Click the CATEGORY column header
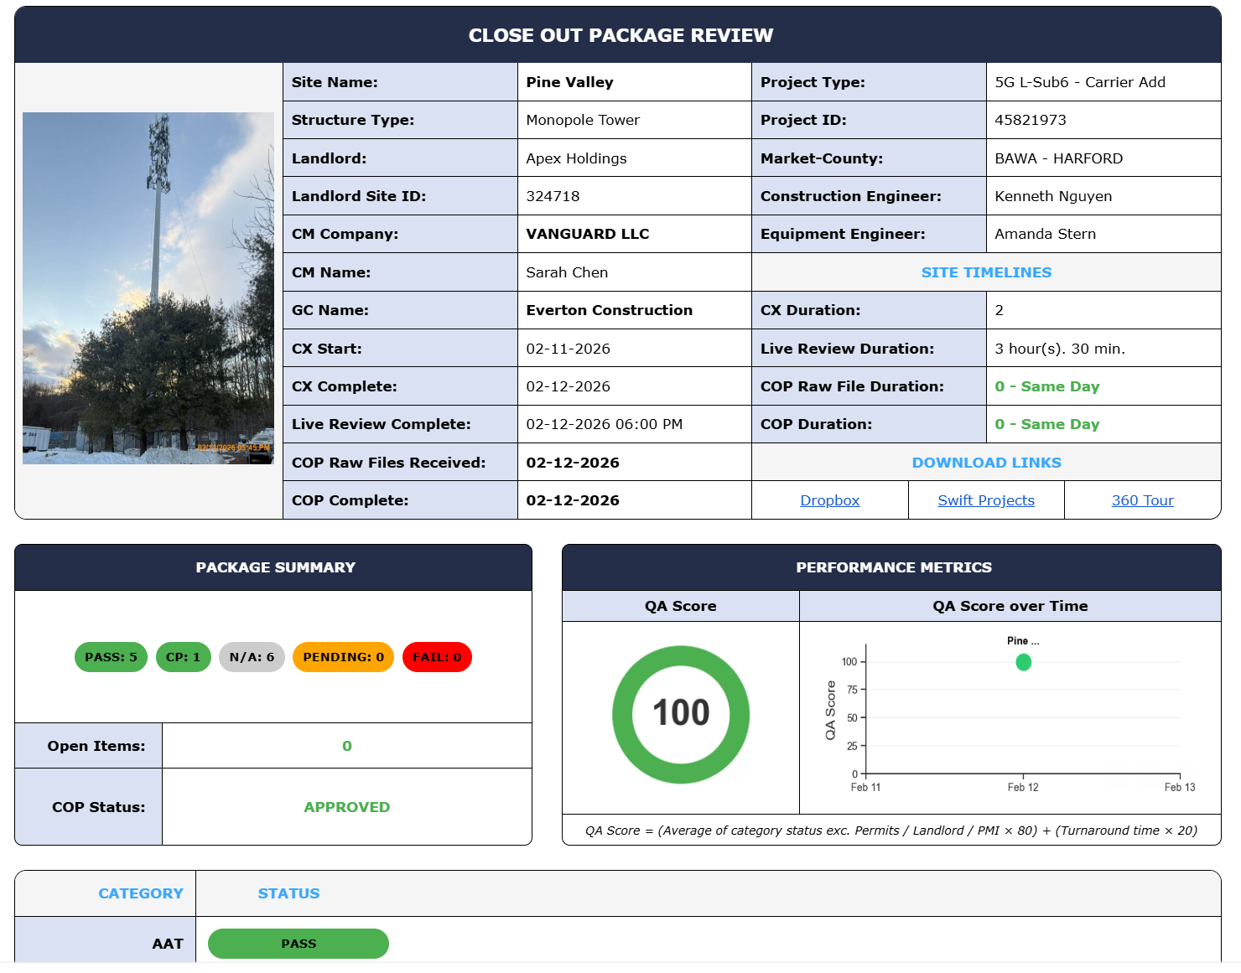The width and height of the screenshot is (1241, 973). point(140,893)
